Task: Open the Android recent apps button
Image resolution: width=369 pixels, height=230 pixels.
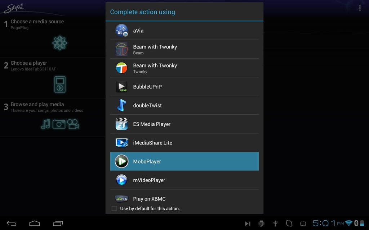Action: [x=58, y=224]
